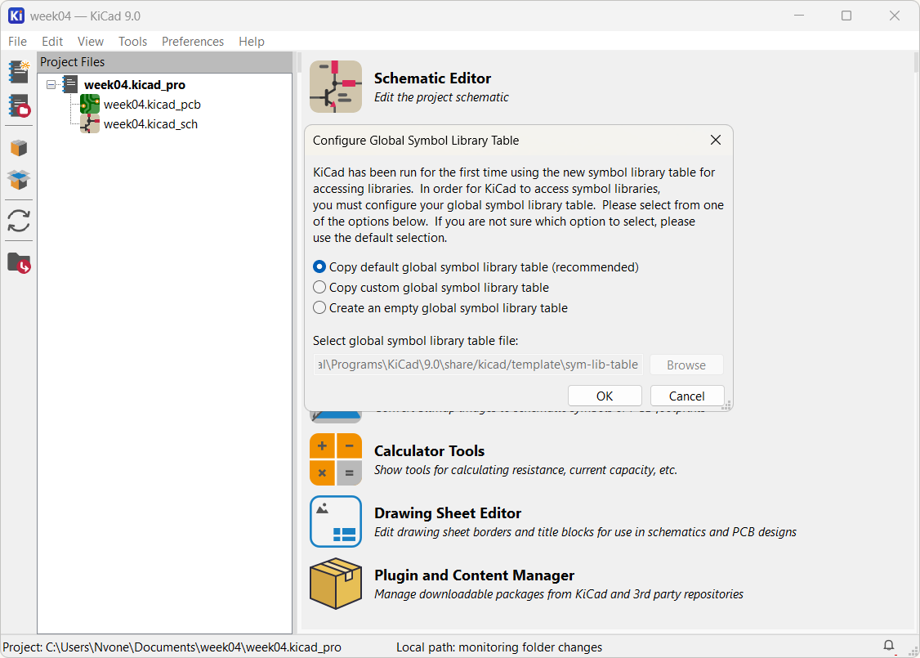Open the View menu
Screen dimensions: 920x658
click(x=91, y=42)
